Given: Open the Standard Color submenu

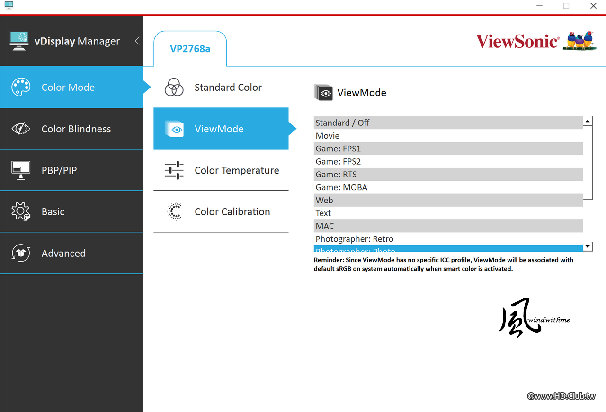Looking at the screenshot, I should tap(221, 87).
